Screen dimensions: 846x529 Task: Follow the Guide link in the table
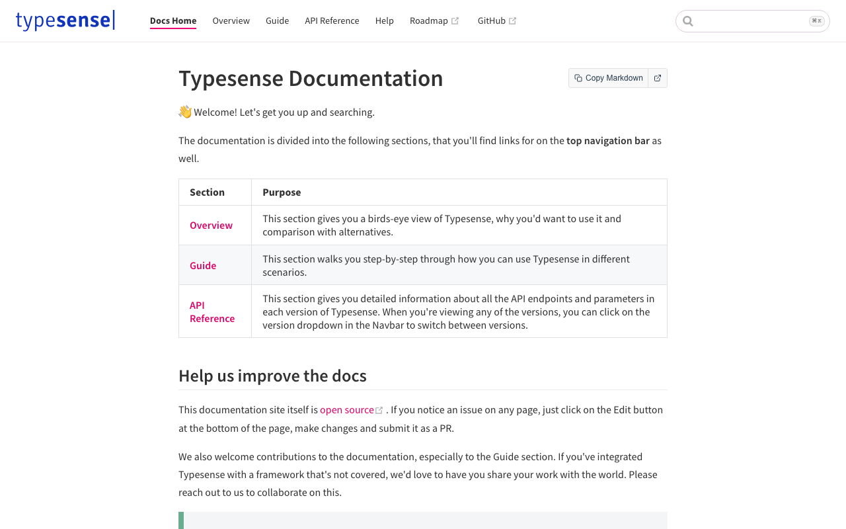(203, 265)
